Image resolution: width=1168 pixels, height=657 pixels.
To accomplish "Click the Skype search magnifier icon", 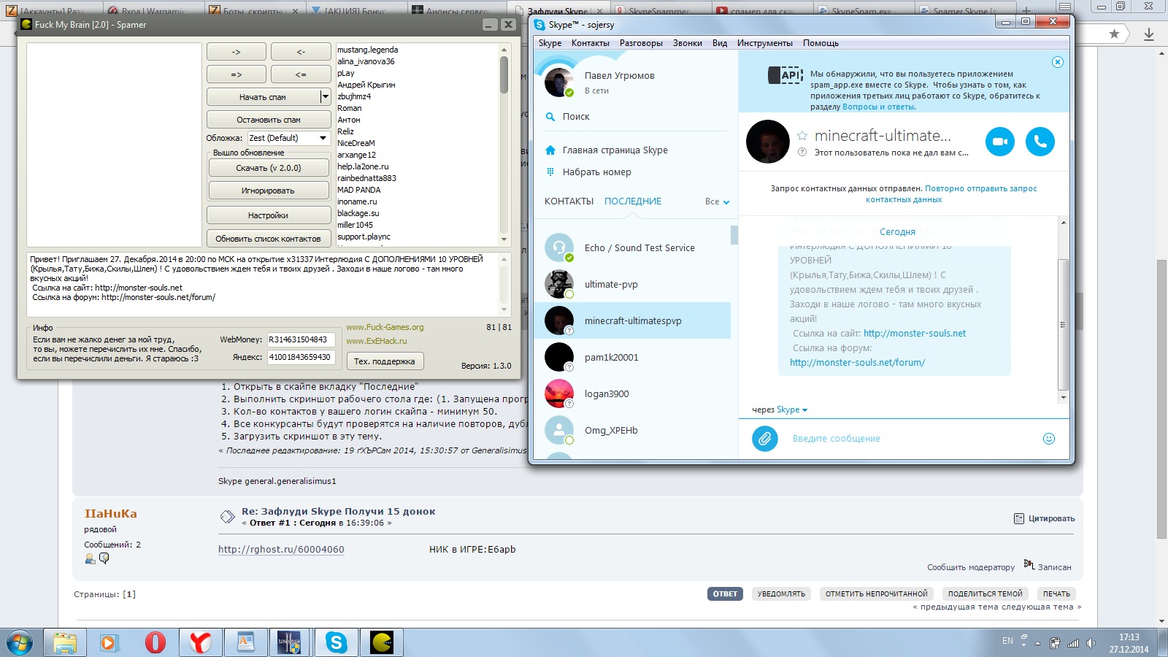I will click(x=550, y=117).
